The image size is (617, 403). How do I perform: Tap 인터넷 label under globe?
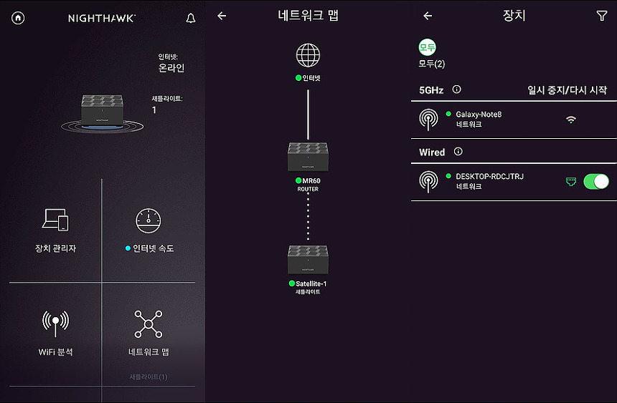coord(311,78)
